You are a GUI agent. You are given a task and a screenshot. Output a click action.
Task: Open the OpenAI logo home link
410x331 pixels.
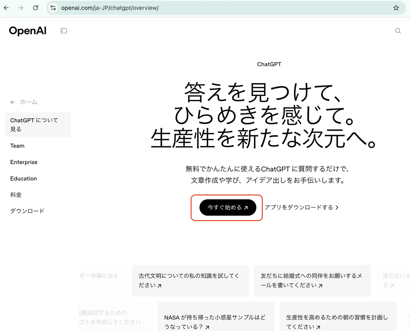click(x=28, y=31)
